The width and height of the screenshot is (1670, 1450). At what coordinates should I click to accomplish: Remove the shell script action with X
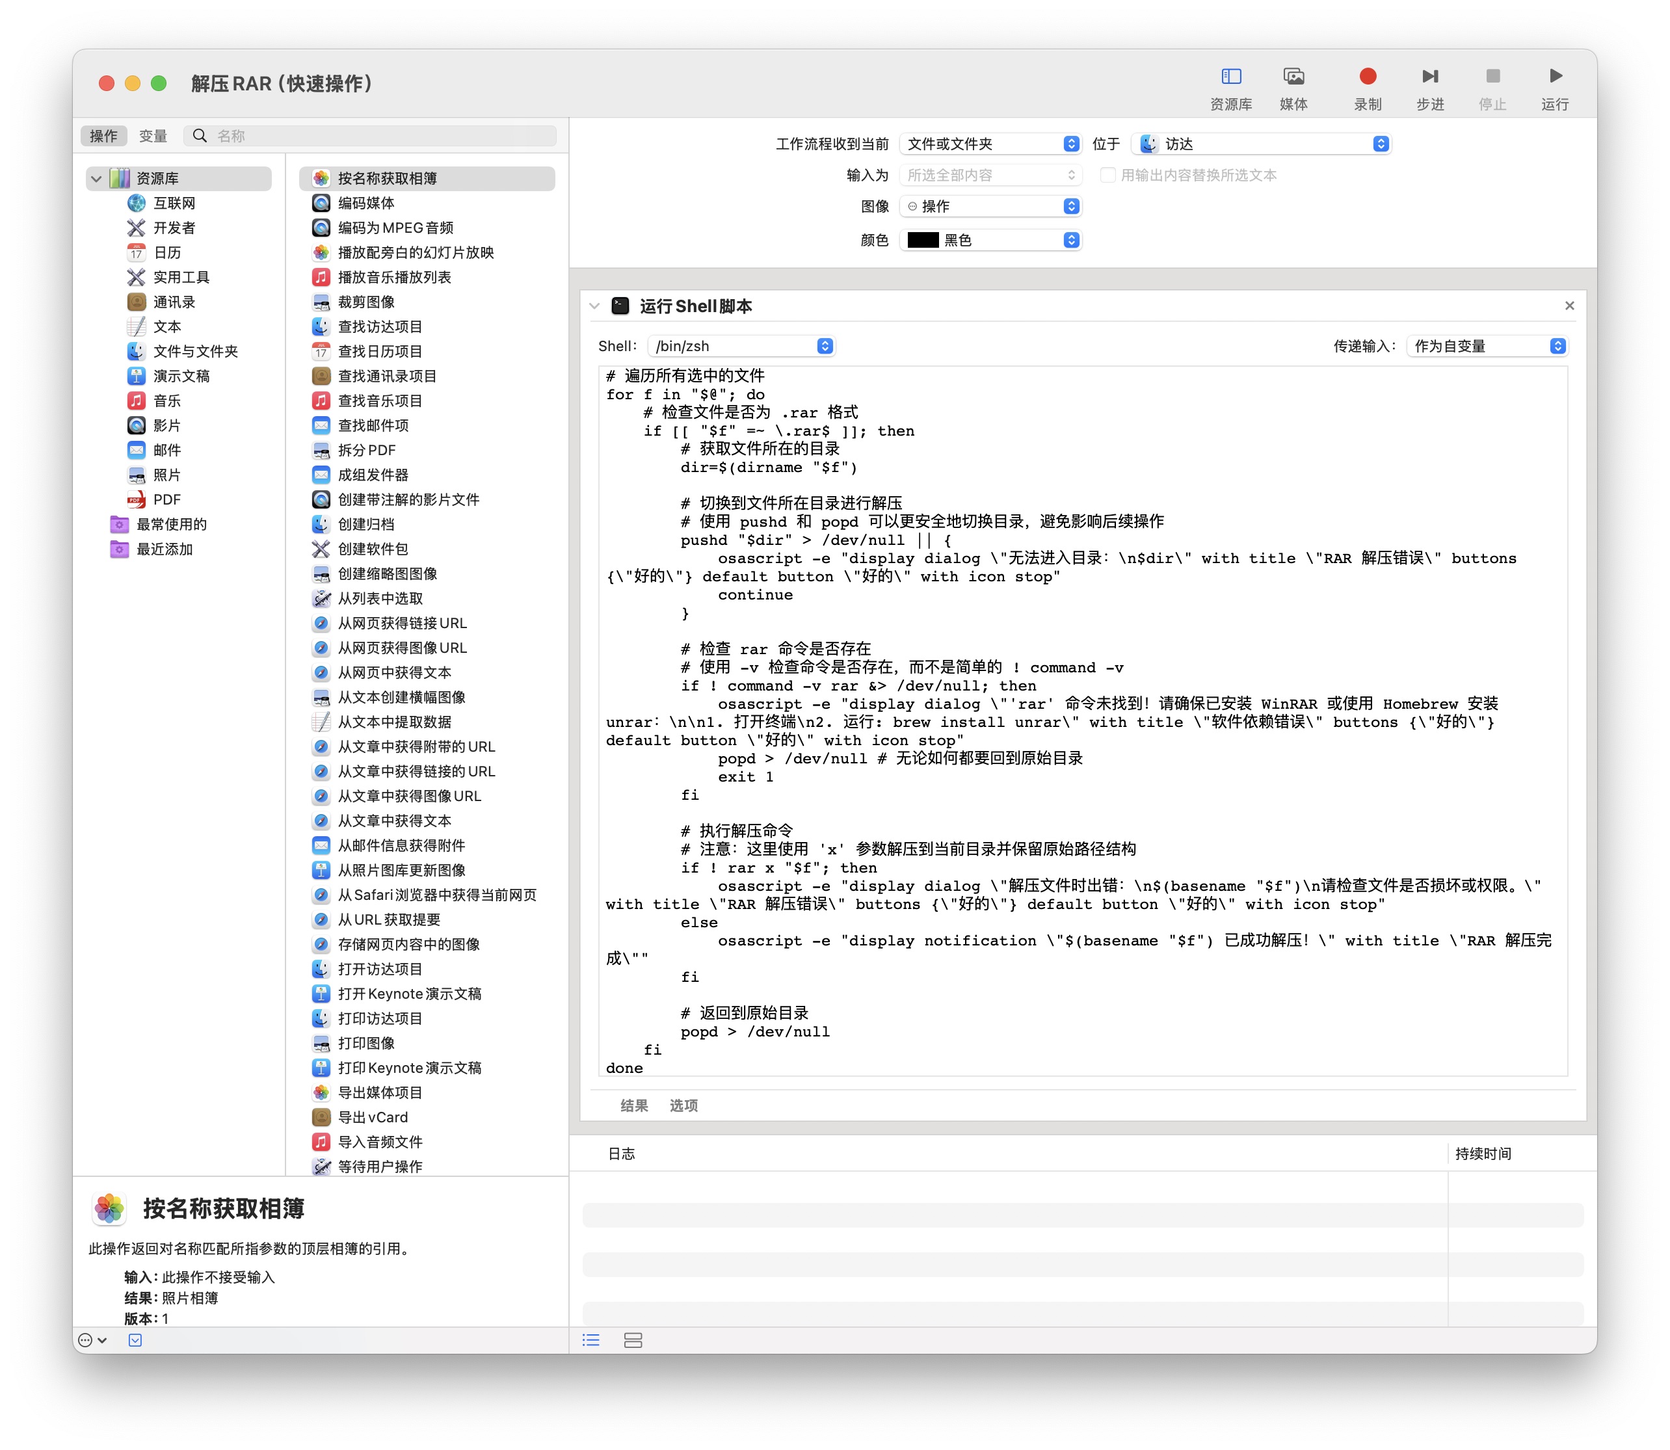[x=1569, y=306]
